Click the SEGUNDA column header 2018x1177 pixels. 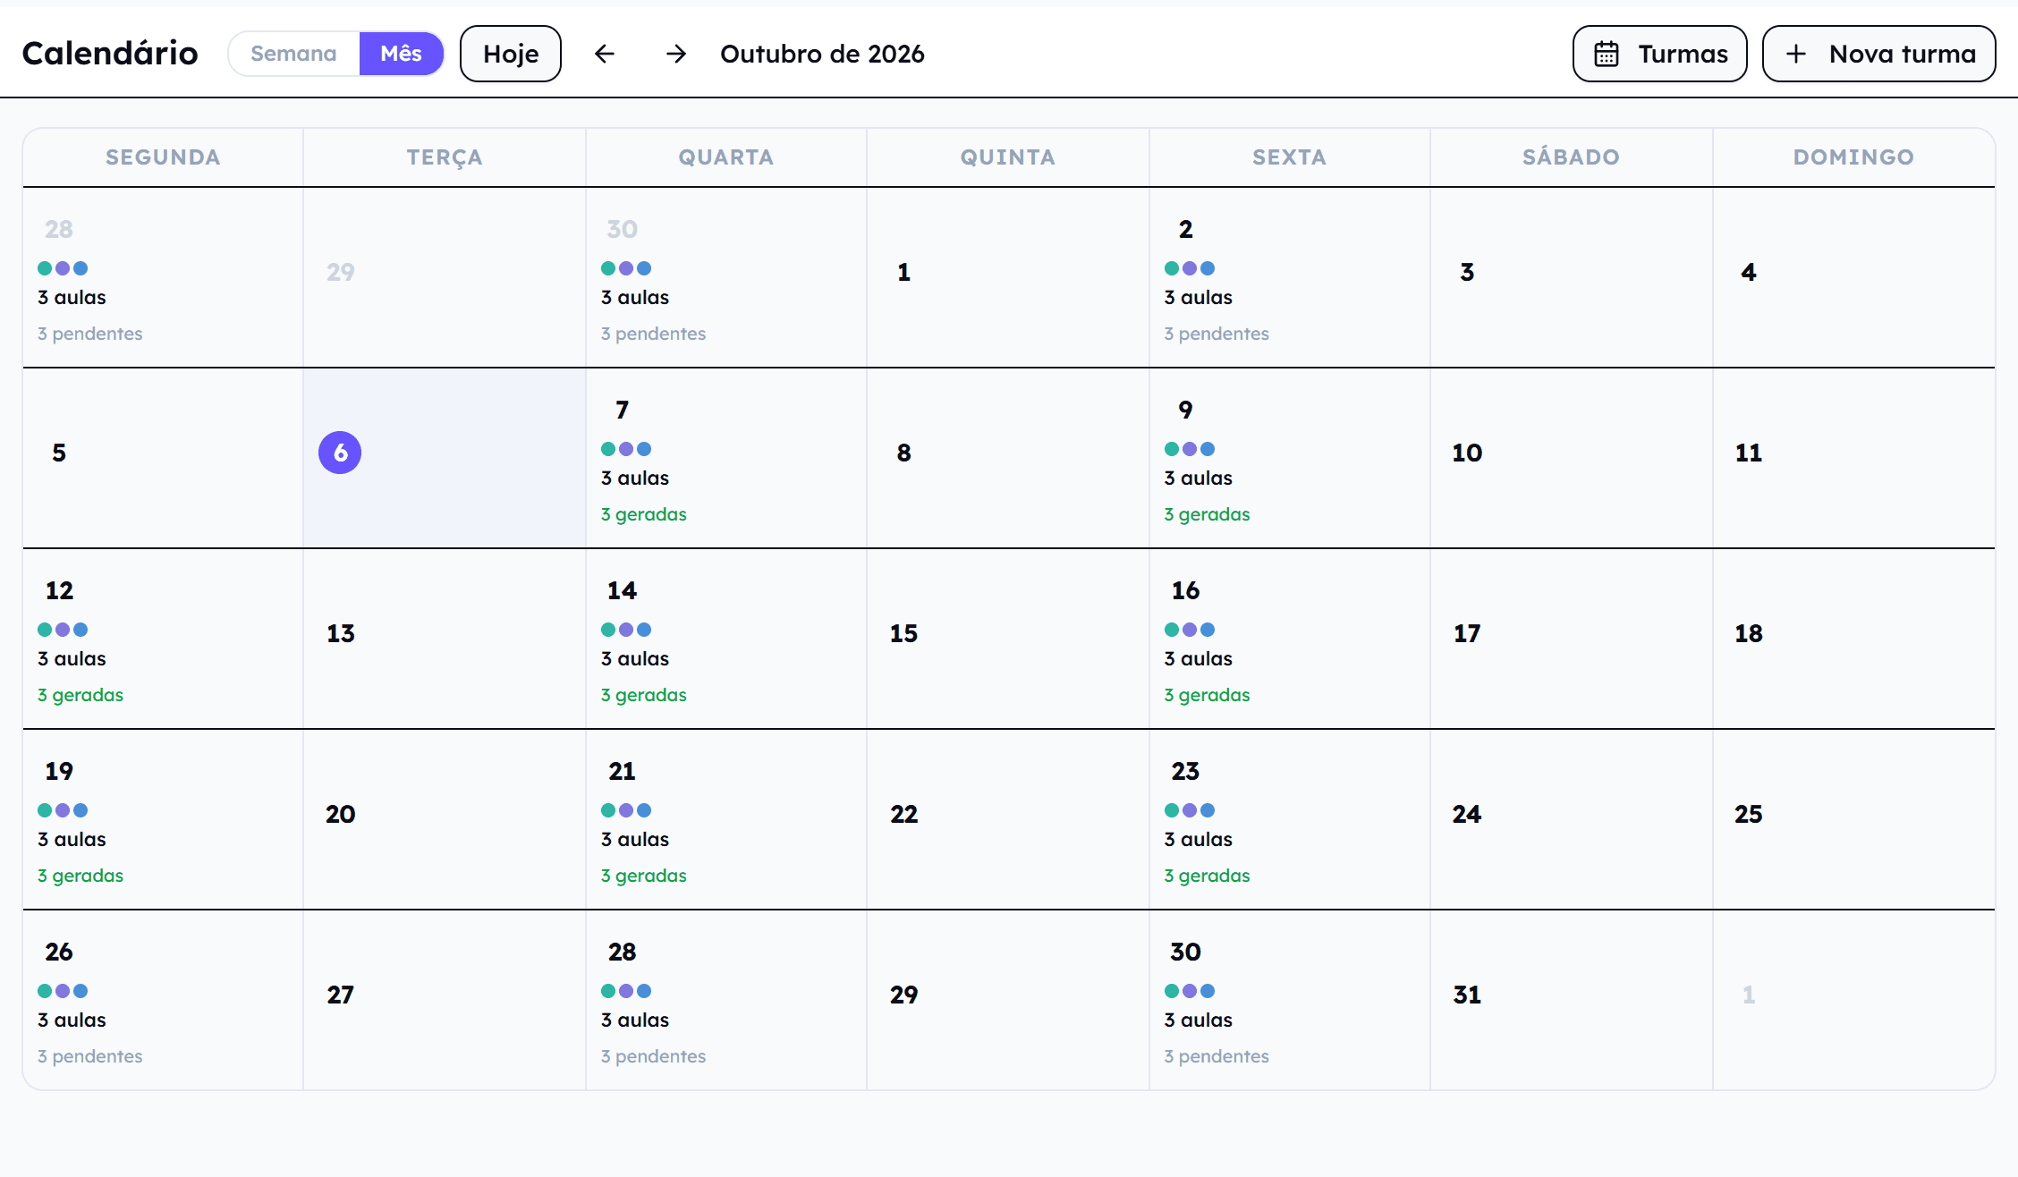click(x=163, y=157)
